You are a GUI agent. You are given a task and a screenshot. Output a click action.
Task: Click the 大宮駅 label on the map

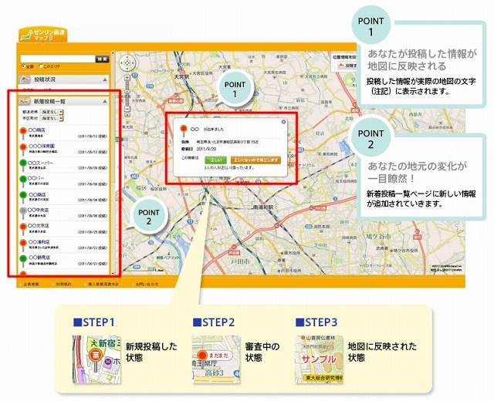pos(182,76)
